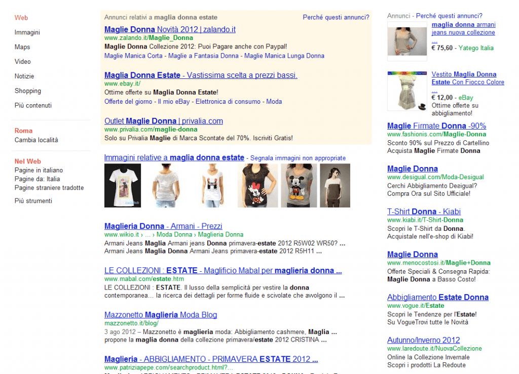The image size is (519, 374).
Task: Click www.fashionis.com/Maglie-Donna green URL
Action: pos(436,134)
